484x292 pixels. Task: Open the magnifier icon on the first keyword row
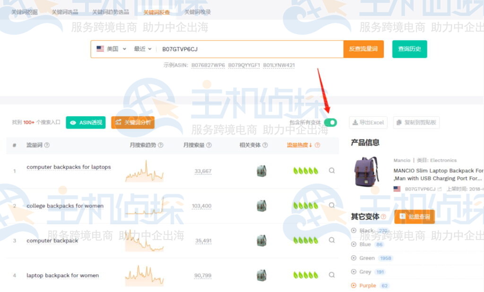(332, 171)
